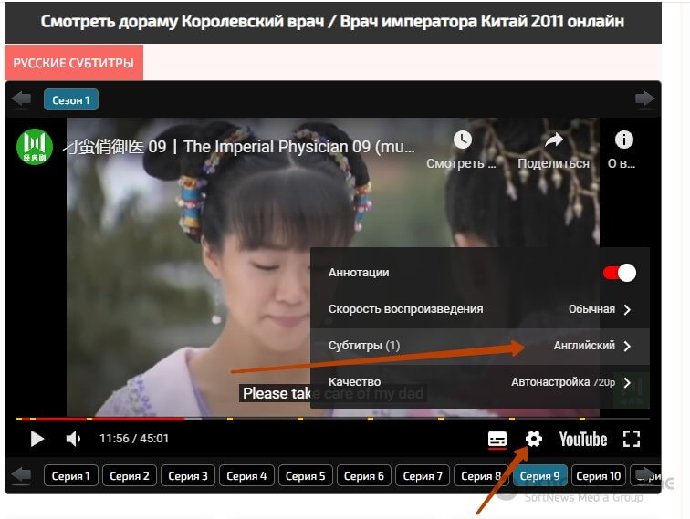The width and height of the screenshot is (690, 519).
Task: Go to next season with top right arrow
Action: (644, 99)
